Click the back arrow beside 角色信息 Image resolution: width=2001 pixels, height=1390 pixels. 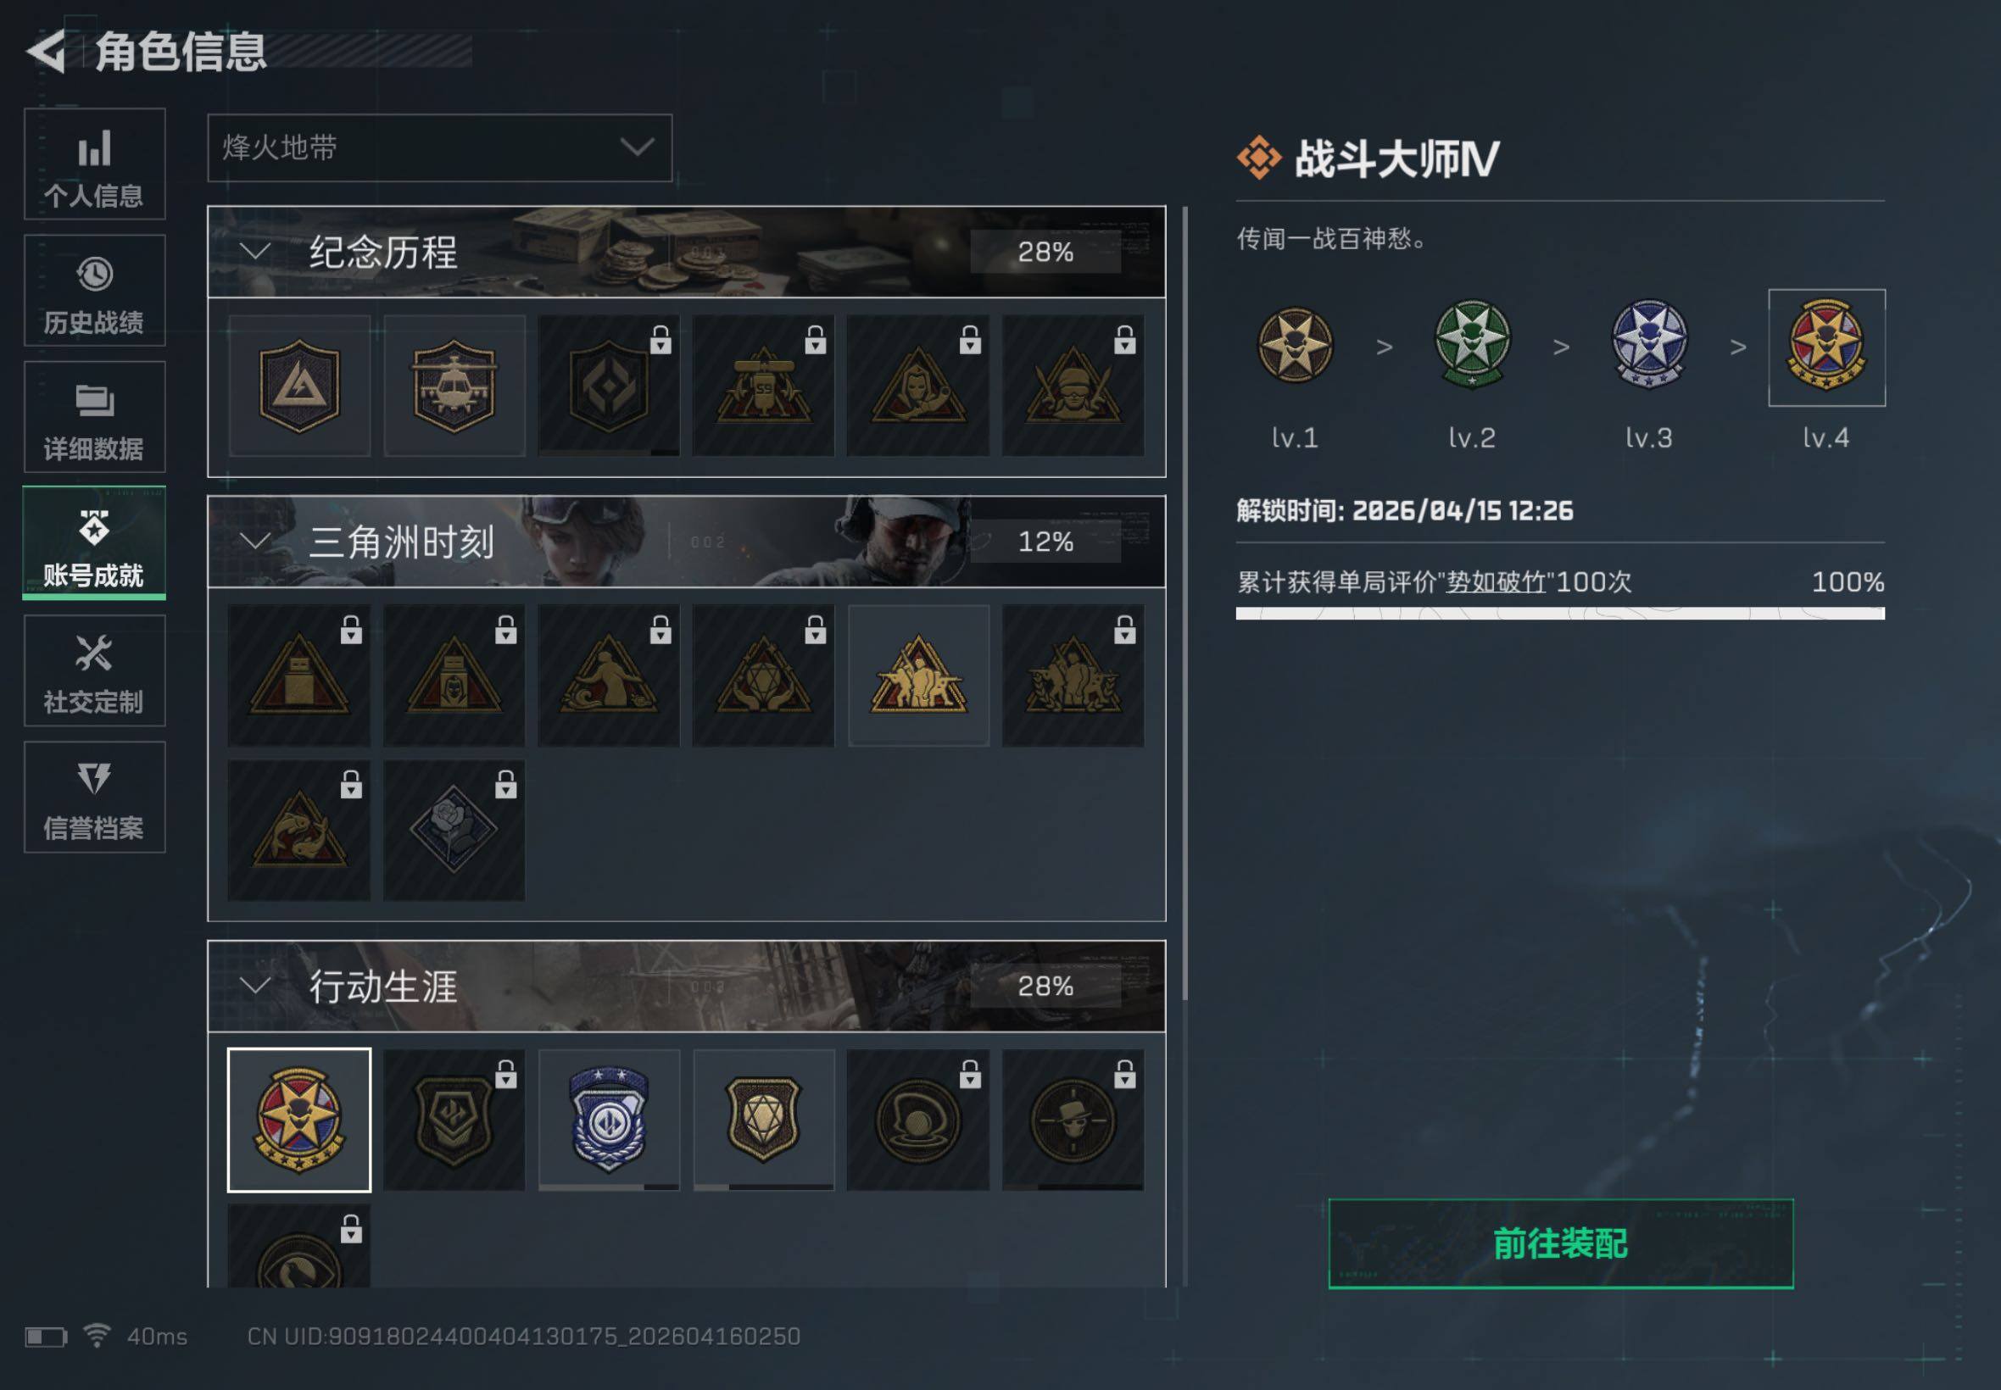click(46, 52)
